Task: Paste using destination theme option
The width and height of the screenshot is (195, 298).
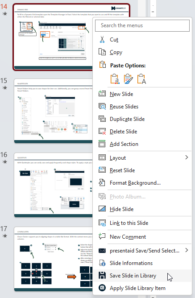Action: 115,79
